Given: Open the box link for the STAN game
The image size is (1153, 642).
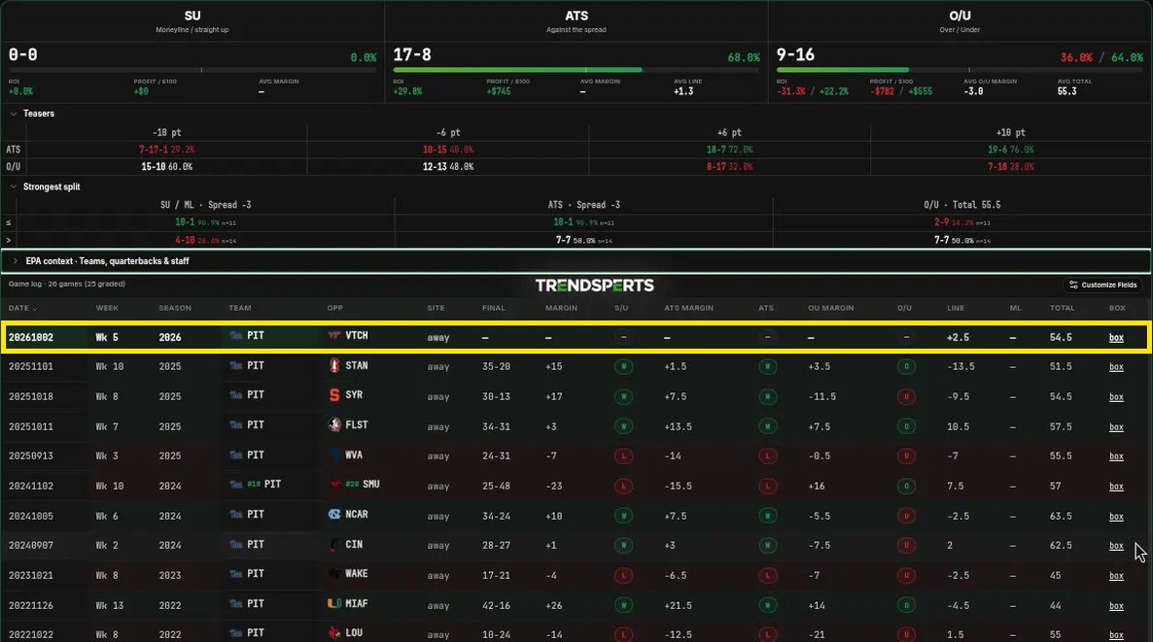Looking at the screenshot, I should tap(1116, 366).
